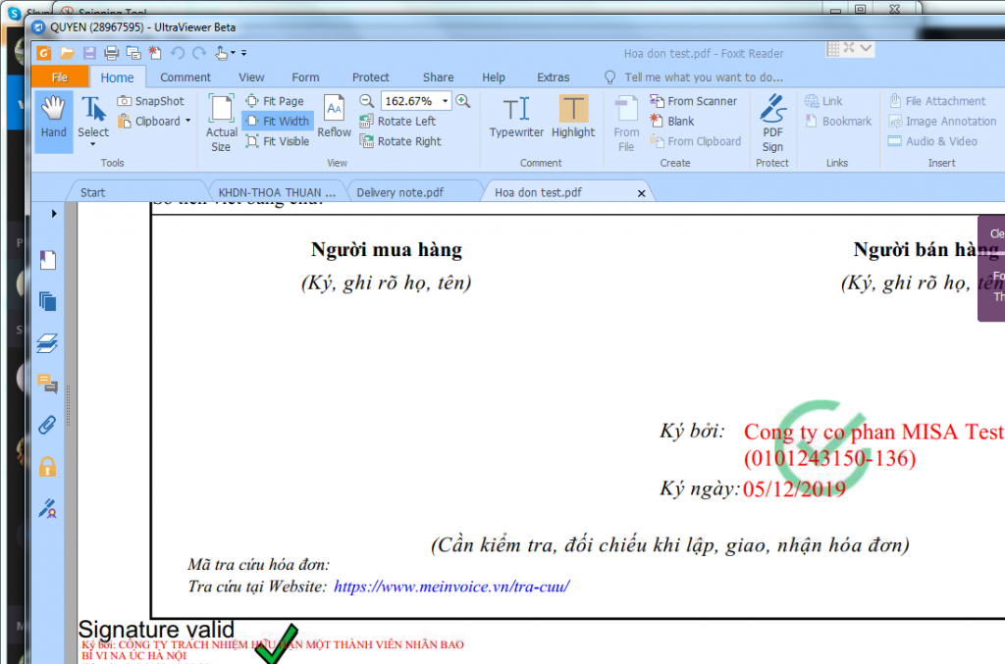Choose Fit Visible view
Image resolution: width=1005 pixels, height=664 pixels.
click(278, 141)
